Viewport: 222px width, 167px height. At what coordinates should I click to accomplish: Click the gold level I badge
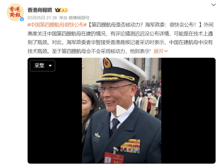(64, 10)
